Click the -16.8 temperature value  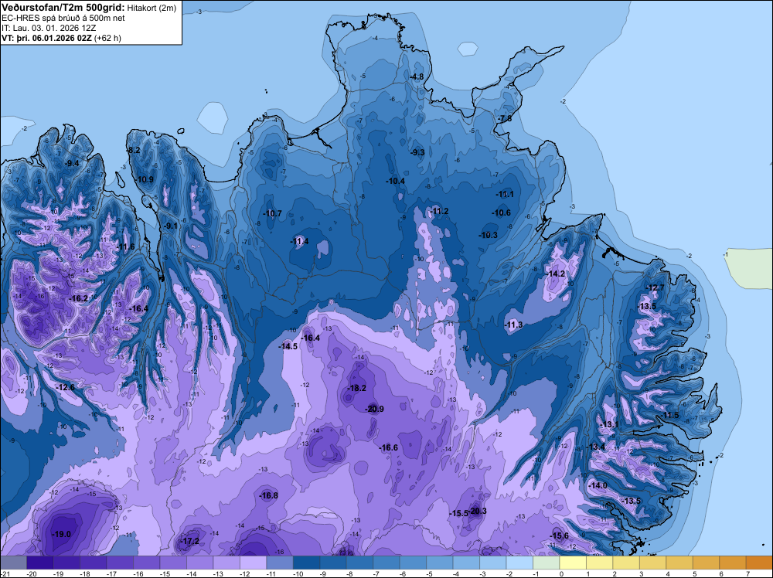(269, 496)
